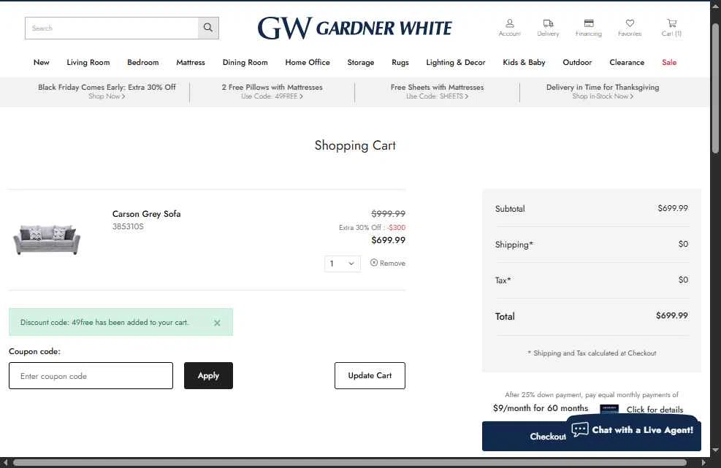721x468 pixels.
Task: Open the Dining Room menu
Action: [245, 62]
